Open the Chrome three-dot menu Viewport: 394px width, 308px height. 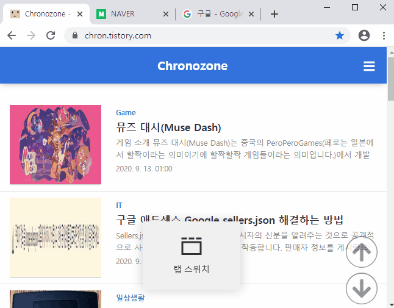(x=384, y=35)
